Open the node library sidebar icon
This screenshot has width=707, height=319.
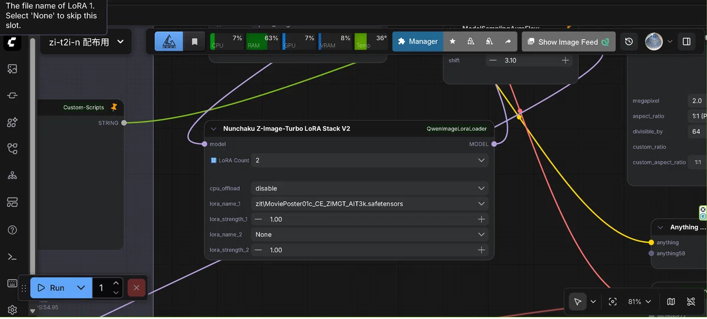click(x=12, y=96)
